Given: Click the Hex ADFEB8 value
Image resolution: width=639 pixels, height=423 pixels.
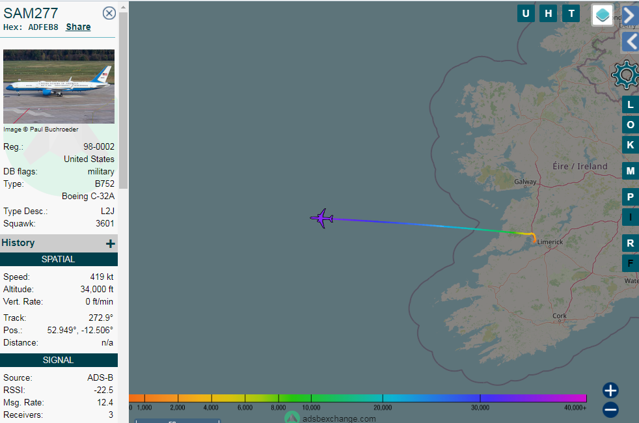Looking at the screenshot, I should coord(43,27).
